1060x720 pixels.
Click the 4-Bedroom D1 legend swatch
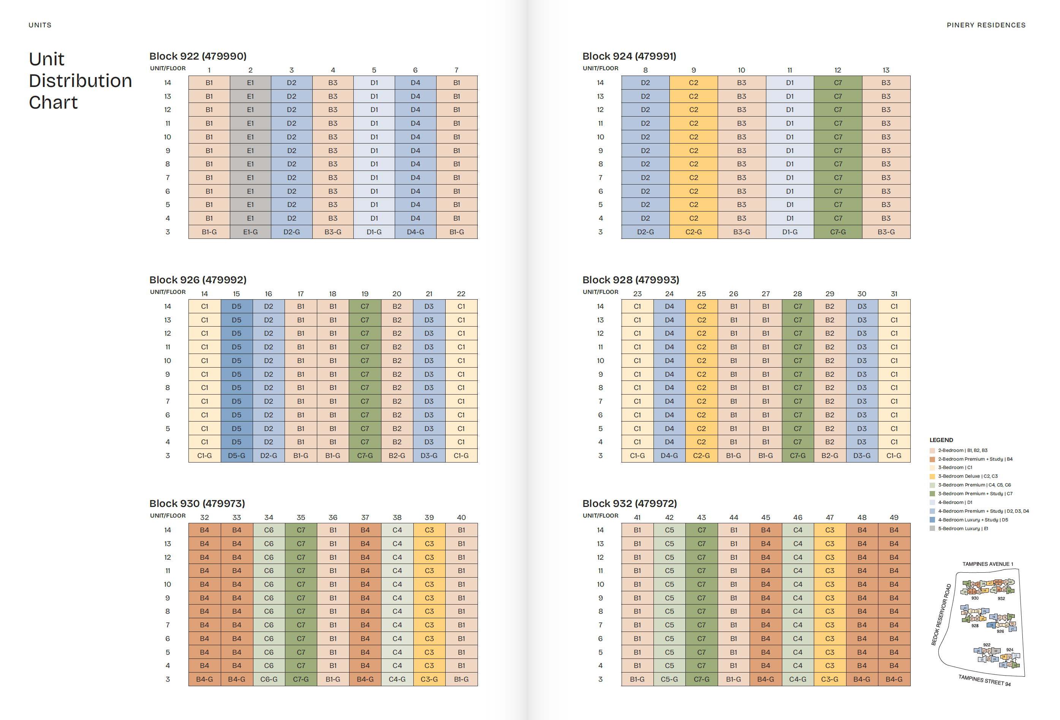932,502
